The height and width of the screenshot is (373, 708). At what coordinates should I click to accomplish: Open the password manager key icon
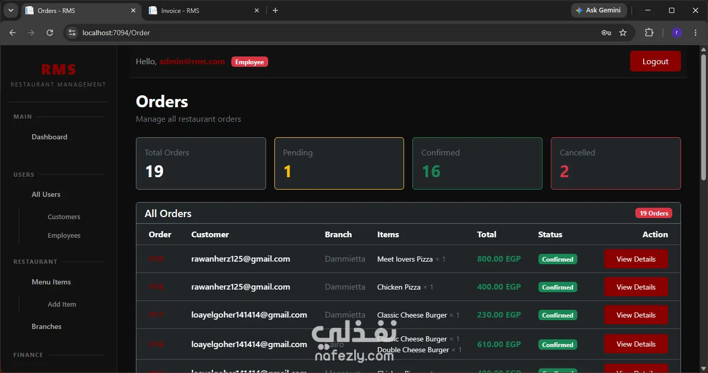coord(606,33)
